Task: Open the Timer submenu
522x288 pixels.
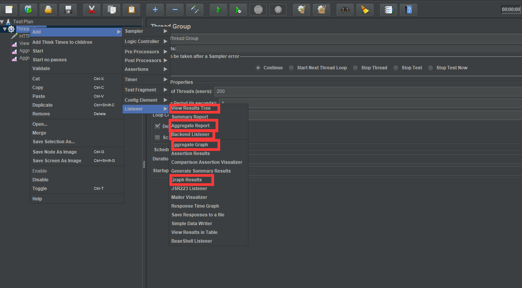Action: [x=147, y=80]
